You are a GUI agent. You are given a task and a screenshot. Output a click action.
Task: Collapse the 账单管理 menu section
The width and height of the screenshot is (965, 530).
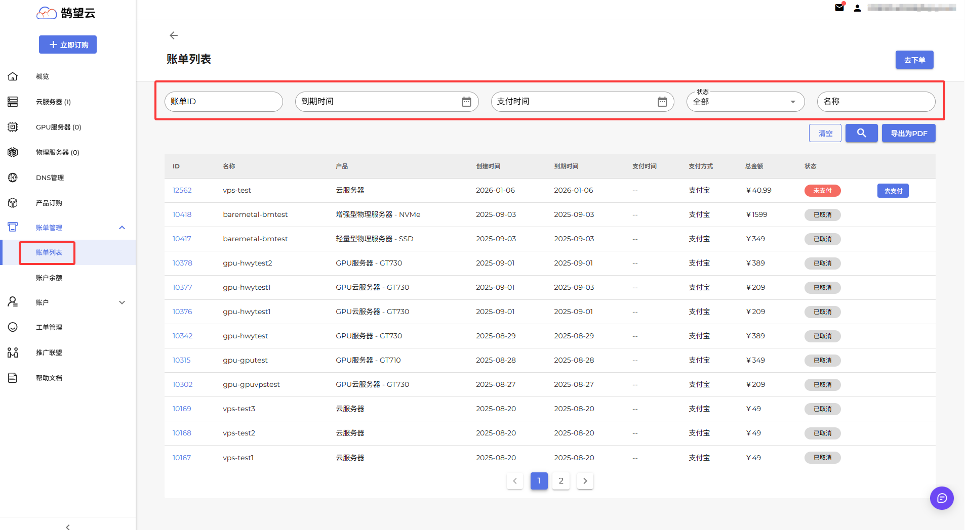pyautogui.click(x=122, y=228)
